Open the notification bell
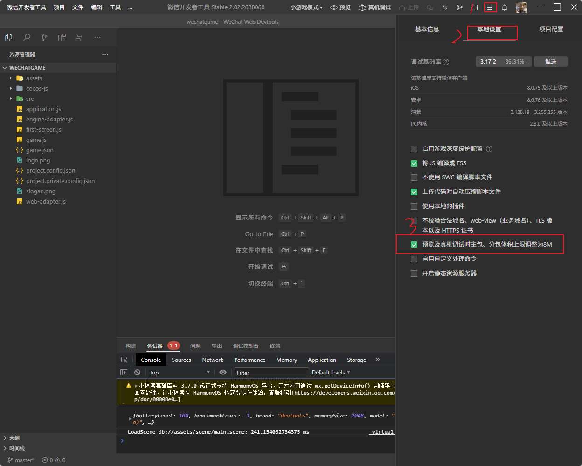Screen dimensions: 582x466 click(505, 7)
